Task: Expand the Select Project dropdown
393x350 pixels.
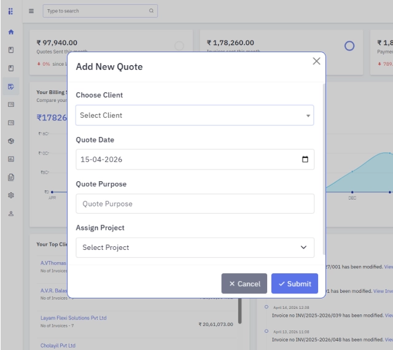Action: coord(195,247)
